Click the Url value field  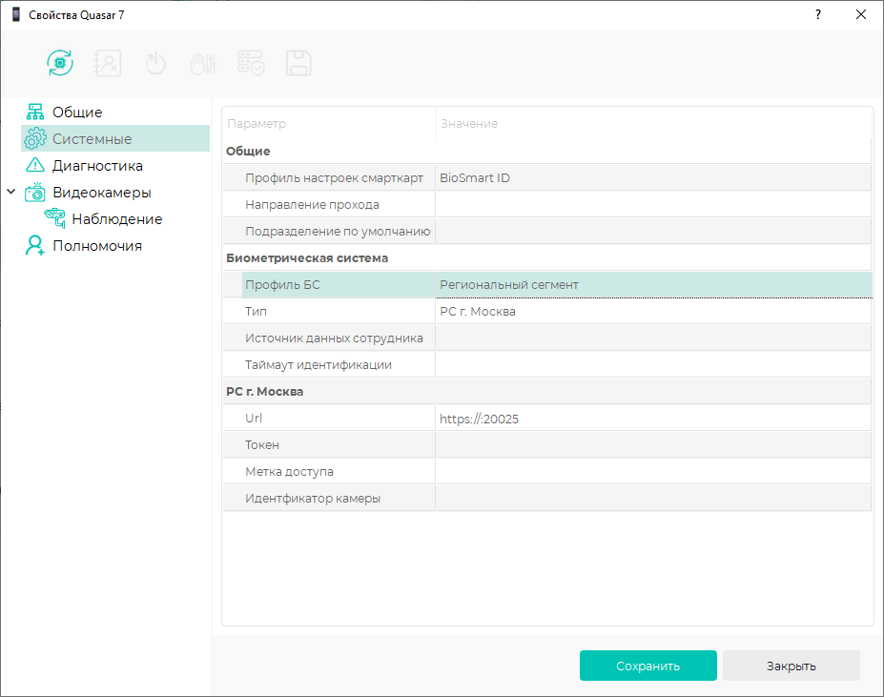(x=652, y=419)
